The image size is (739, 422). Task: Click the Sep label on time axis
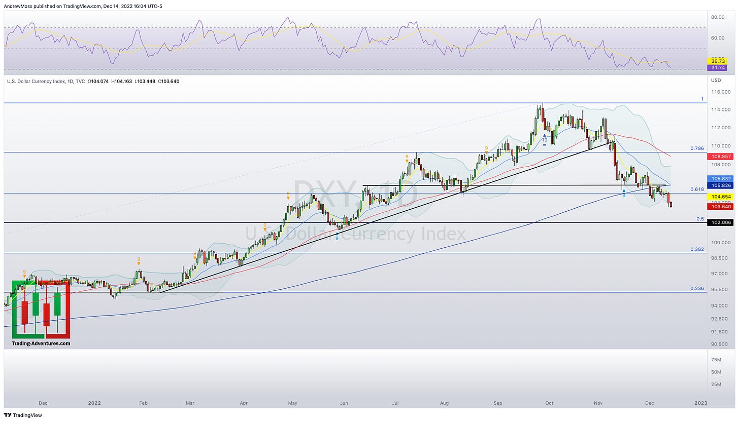pos(498,403)
